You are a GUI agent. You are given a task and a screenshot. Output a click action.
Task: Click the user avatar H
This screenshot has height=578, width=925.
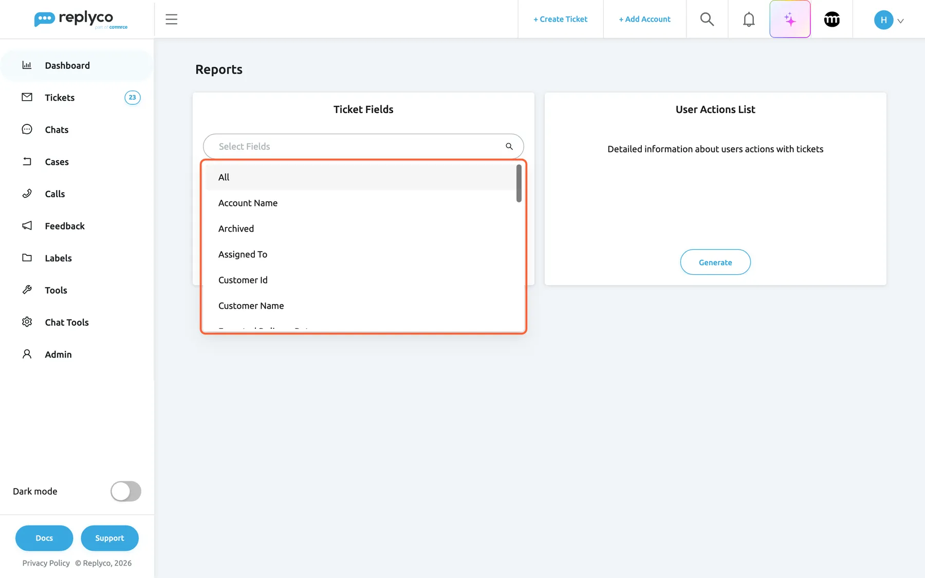coord(883,20)
